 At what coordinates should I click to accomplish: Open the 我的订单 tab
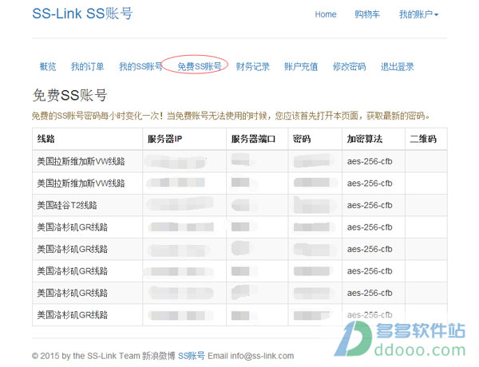tap(88, 66)
